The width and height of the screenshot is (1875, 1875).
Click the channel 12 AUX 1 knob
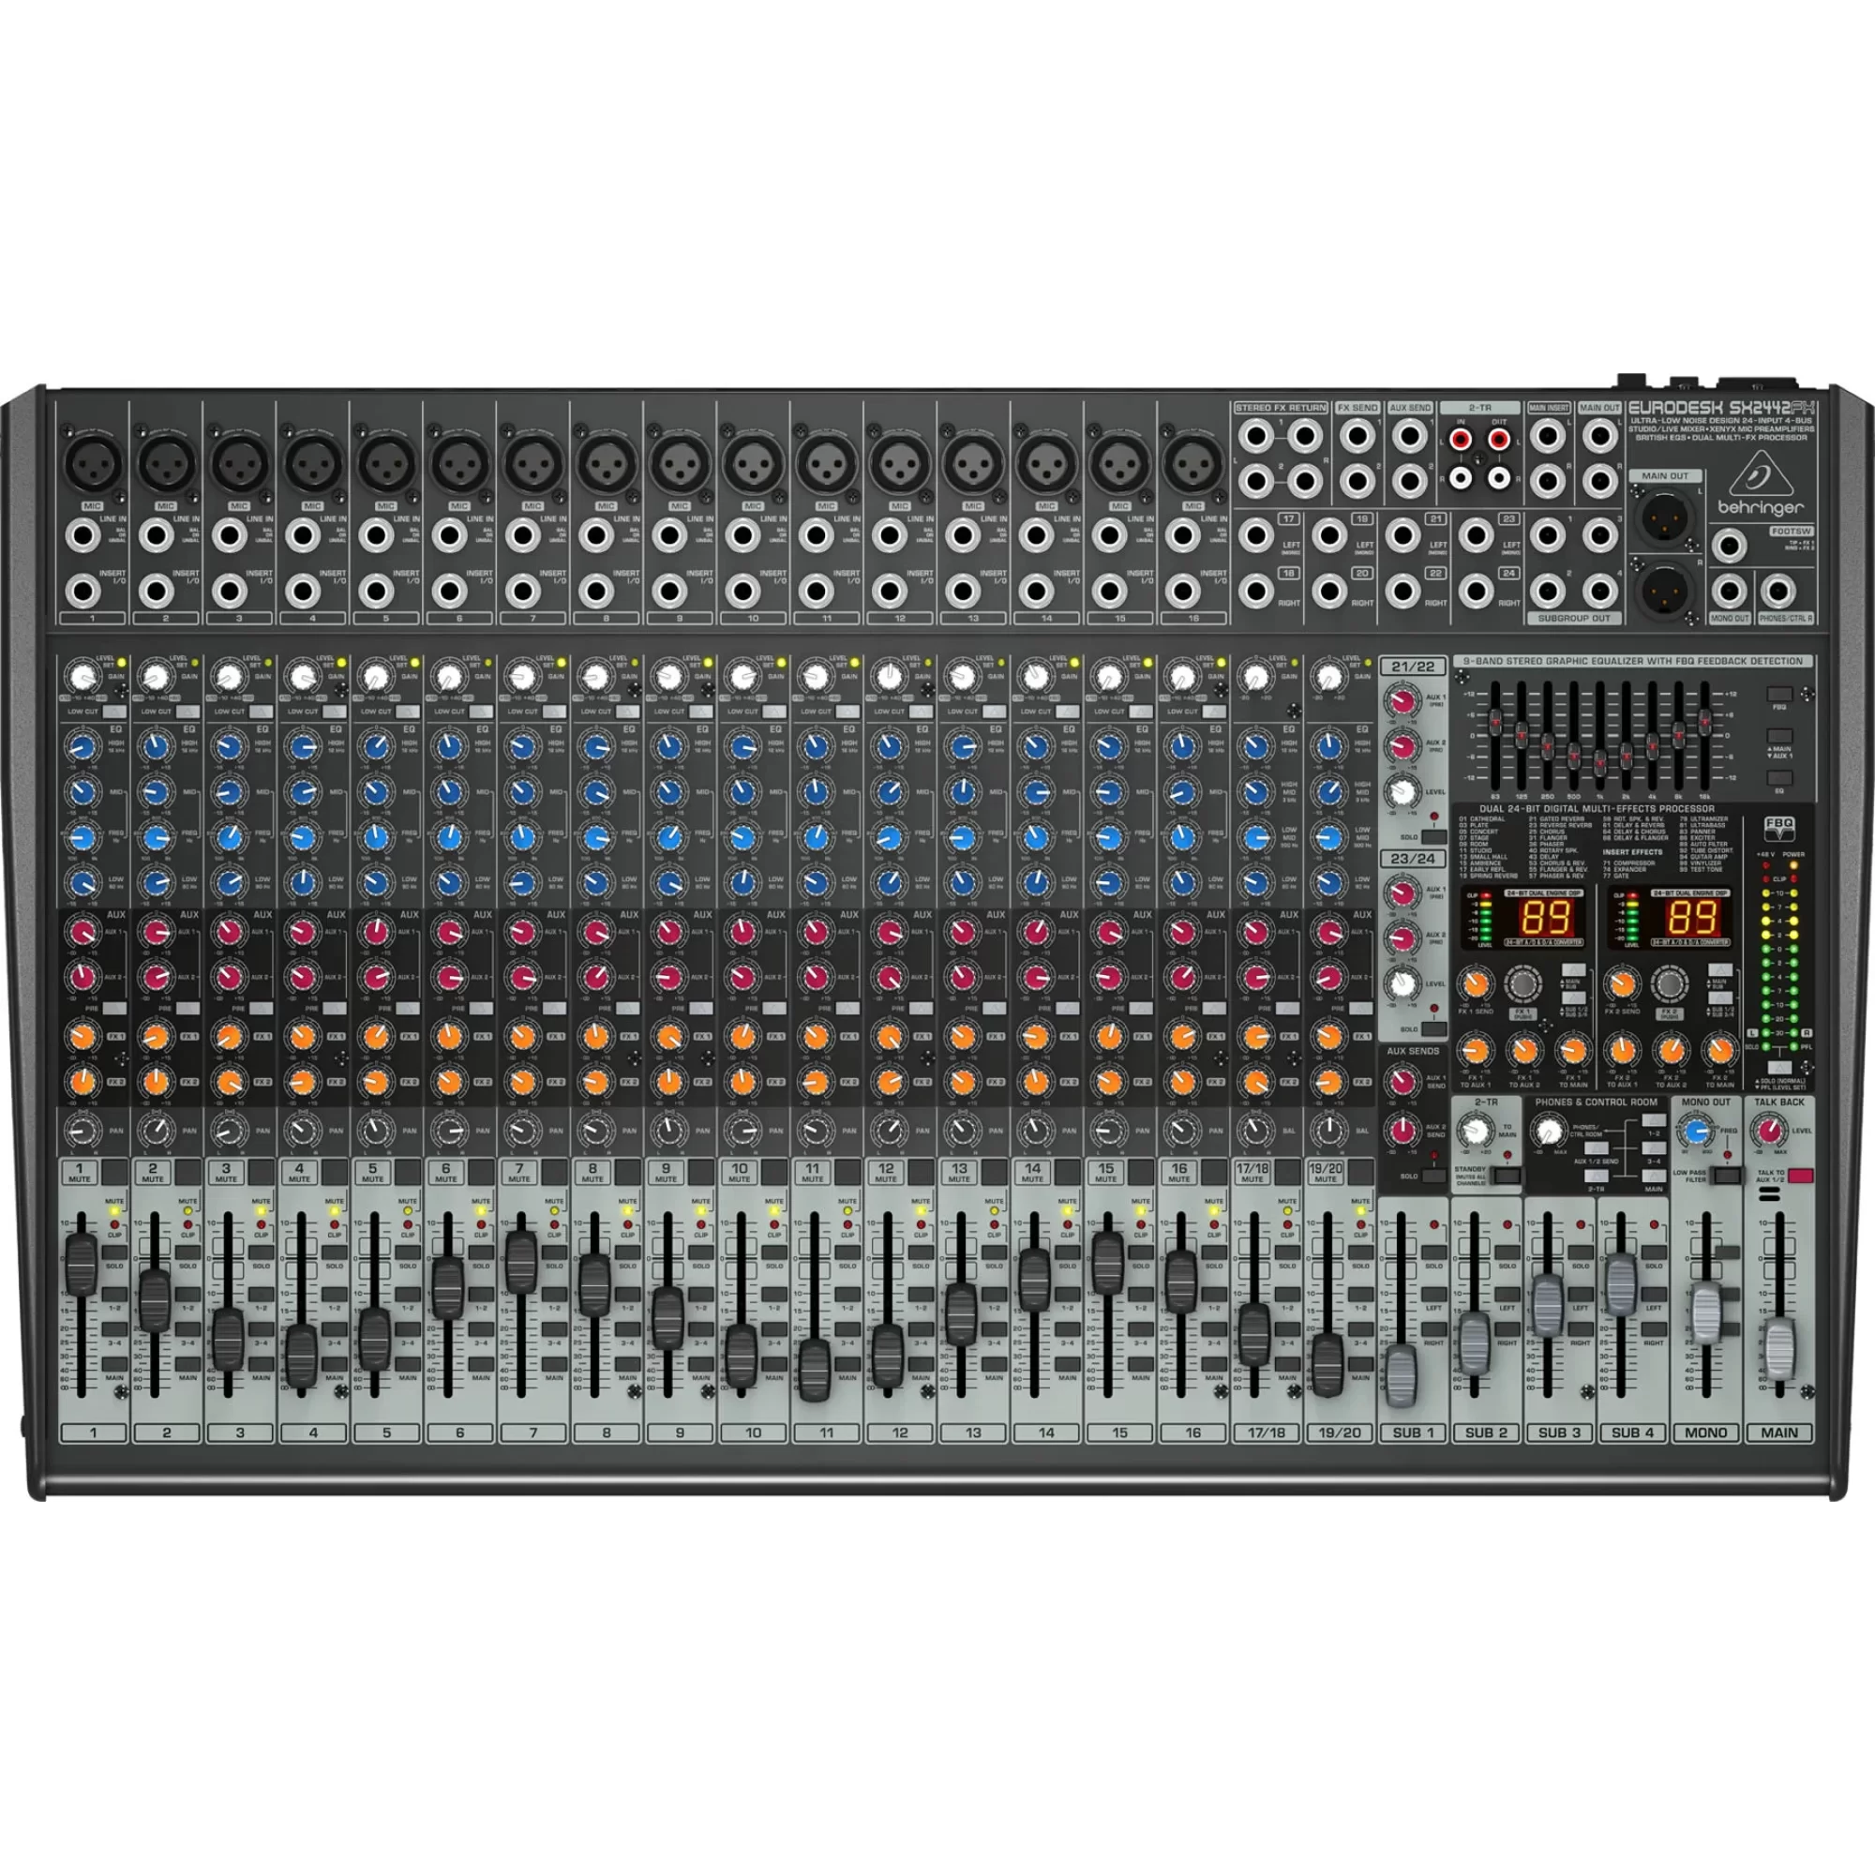pyautogui.click(x=888, y=933)
